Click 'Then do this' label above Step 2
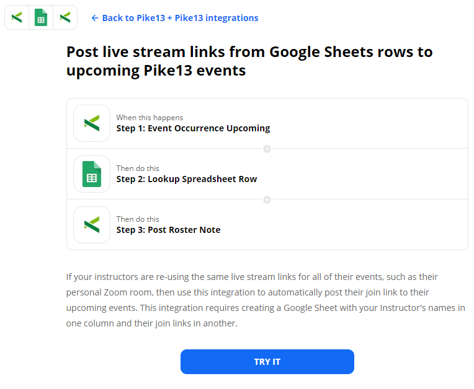 click(x=138, y=168)
